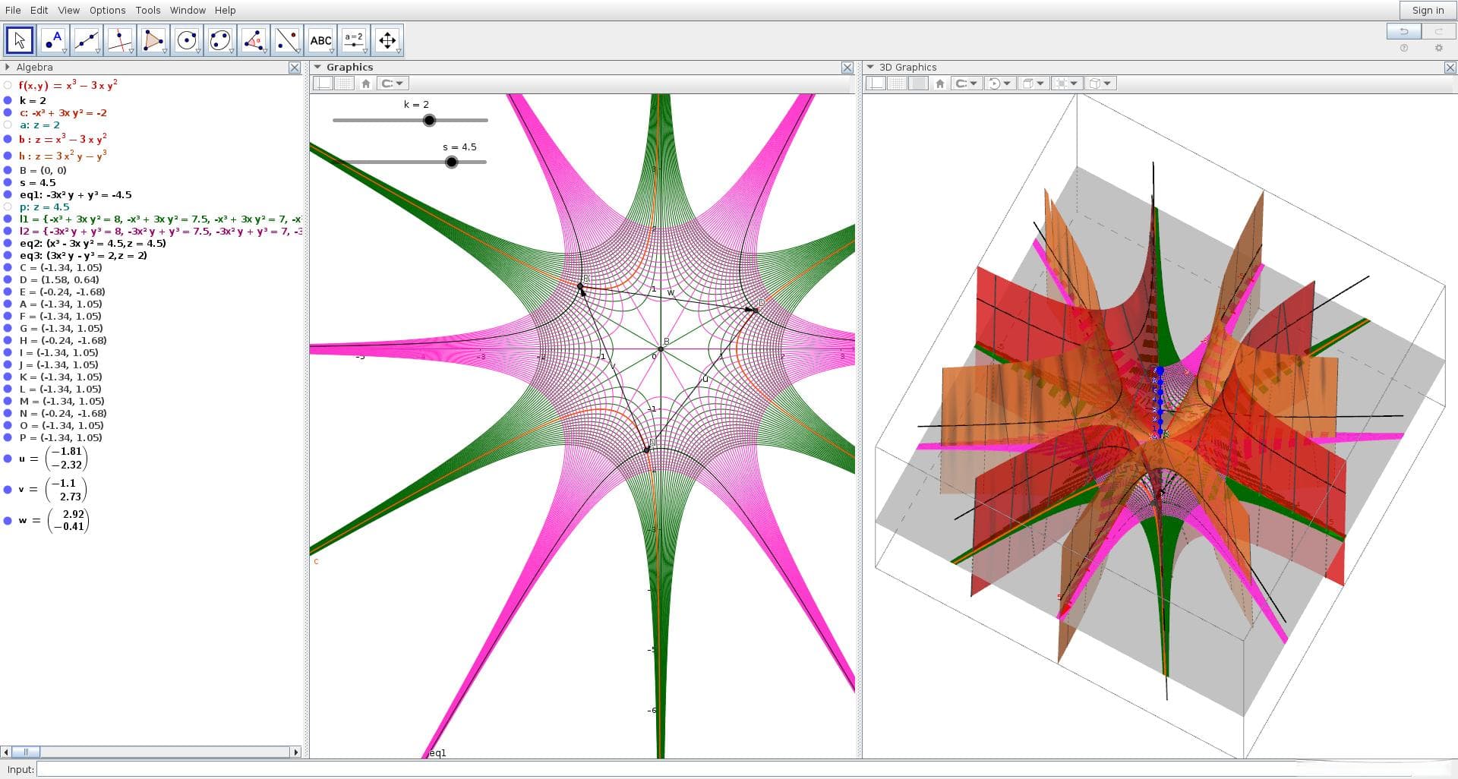Viewport: 1458px width, 779px height.
Task: Toggle visibility of vector u
Action: tap(8, 459)
